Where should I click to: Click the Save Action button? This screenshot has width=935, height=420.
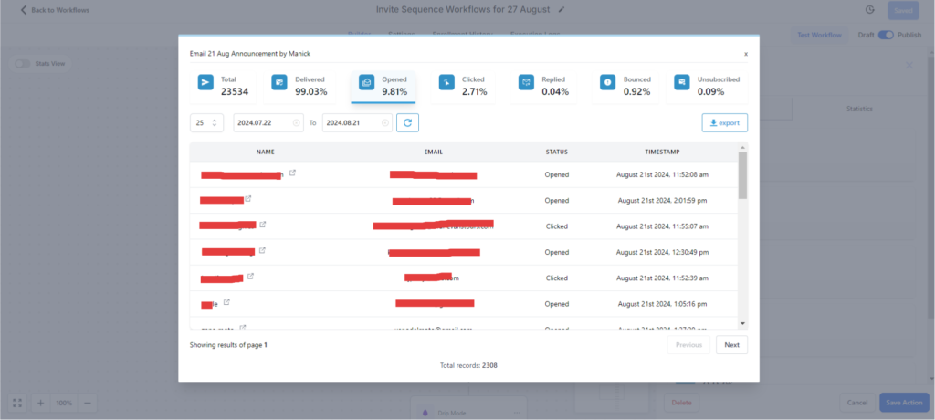click(x=904, y=403)
